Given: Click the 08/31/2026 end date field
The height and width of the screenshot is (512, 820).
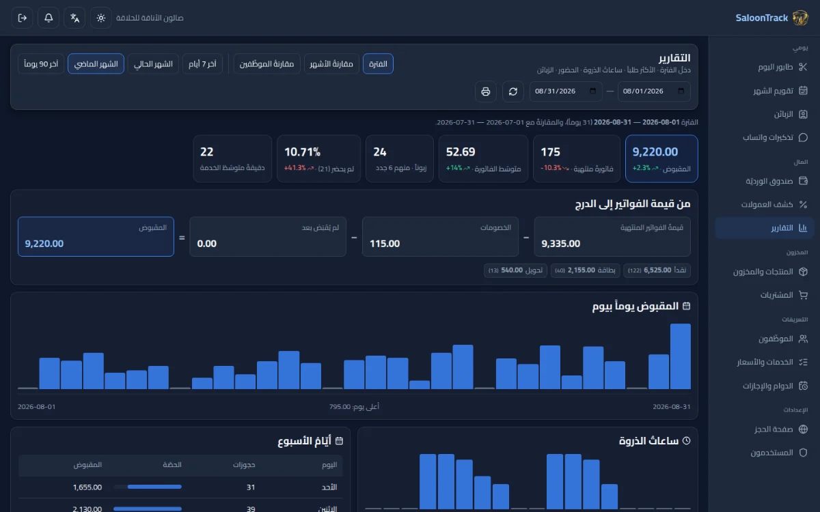Looking at the screenshot, I should 566,91.
